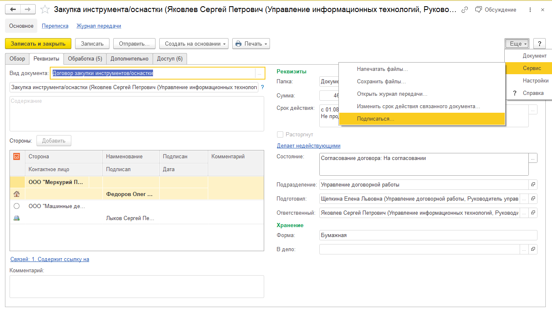The width and height of the screenshot is (552, 310).
Task: Click the question mark next to document name
Action: click(x=262, y=87)
